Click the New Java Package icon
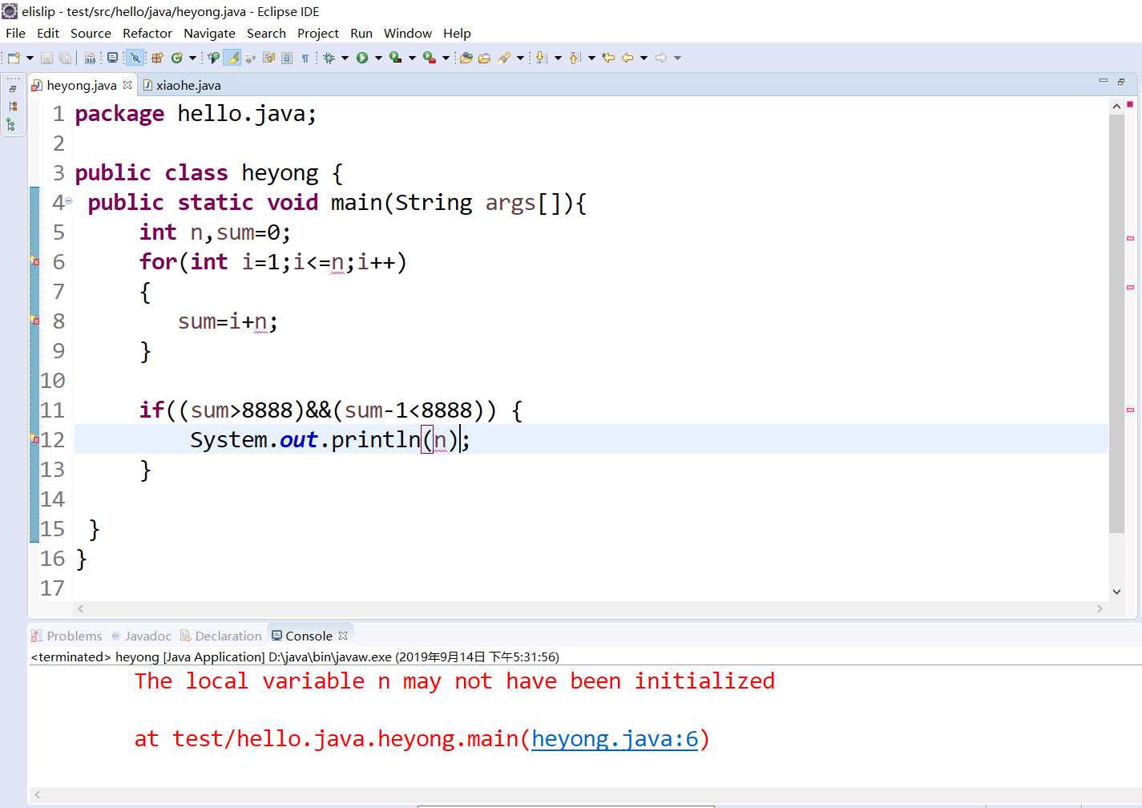This screenshot has width=1142, height=808. [x=157, y=58]
